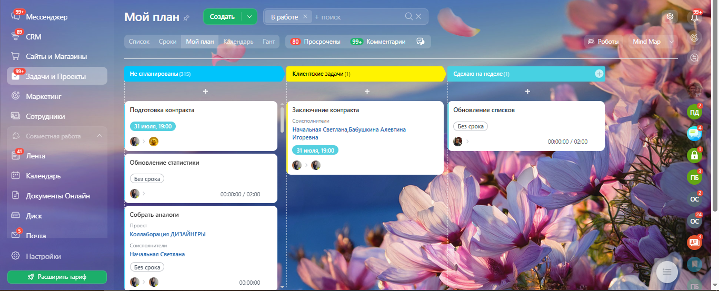This screenshot has width=719, height=291.
Task: Expand chevron on Обновление списков card
Action: 467,141
